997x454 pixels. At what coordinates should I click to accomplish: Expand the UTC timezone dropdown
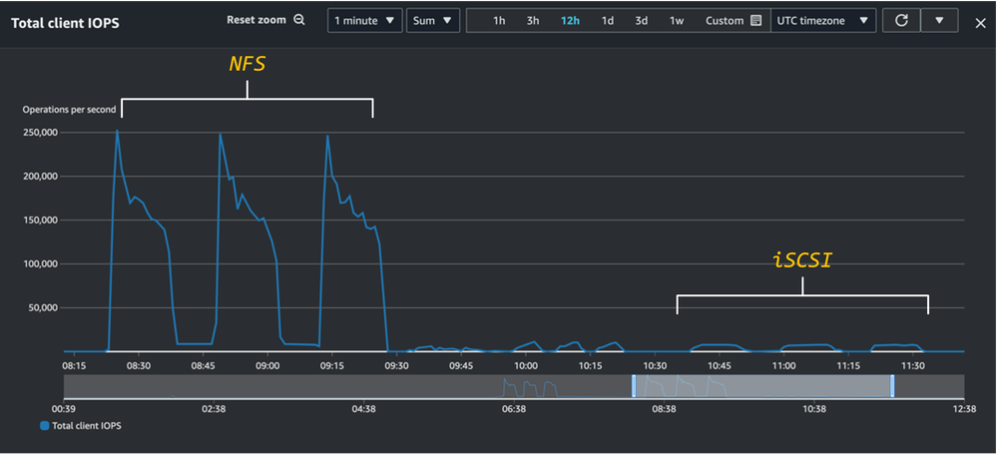823,20
